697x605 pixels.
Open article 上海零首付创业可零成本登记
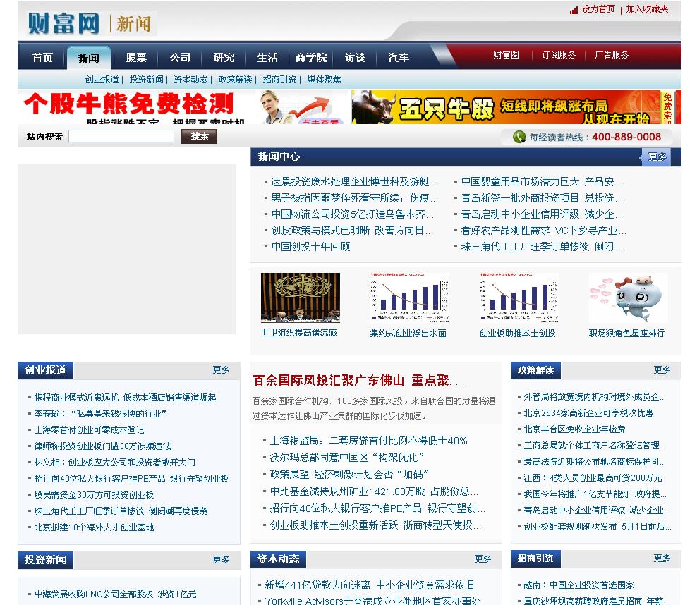coord(89,430)
